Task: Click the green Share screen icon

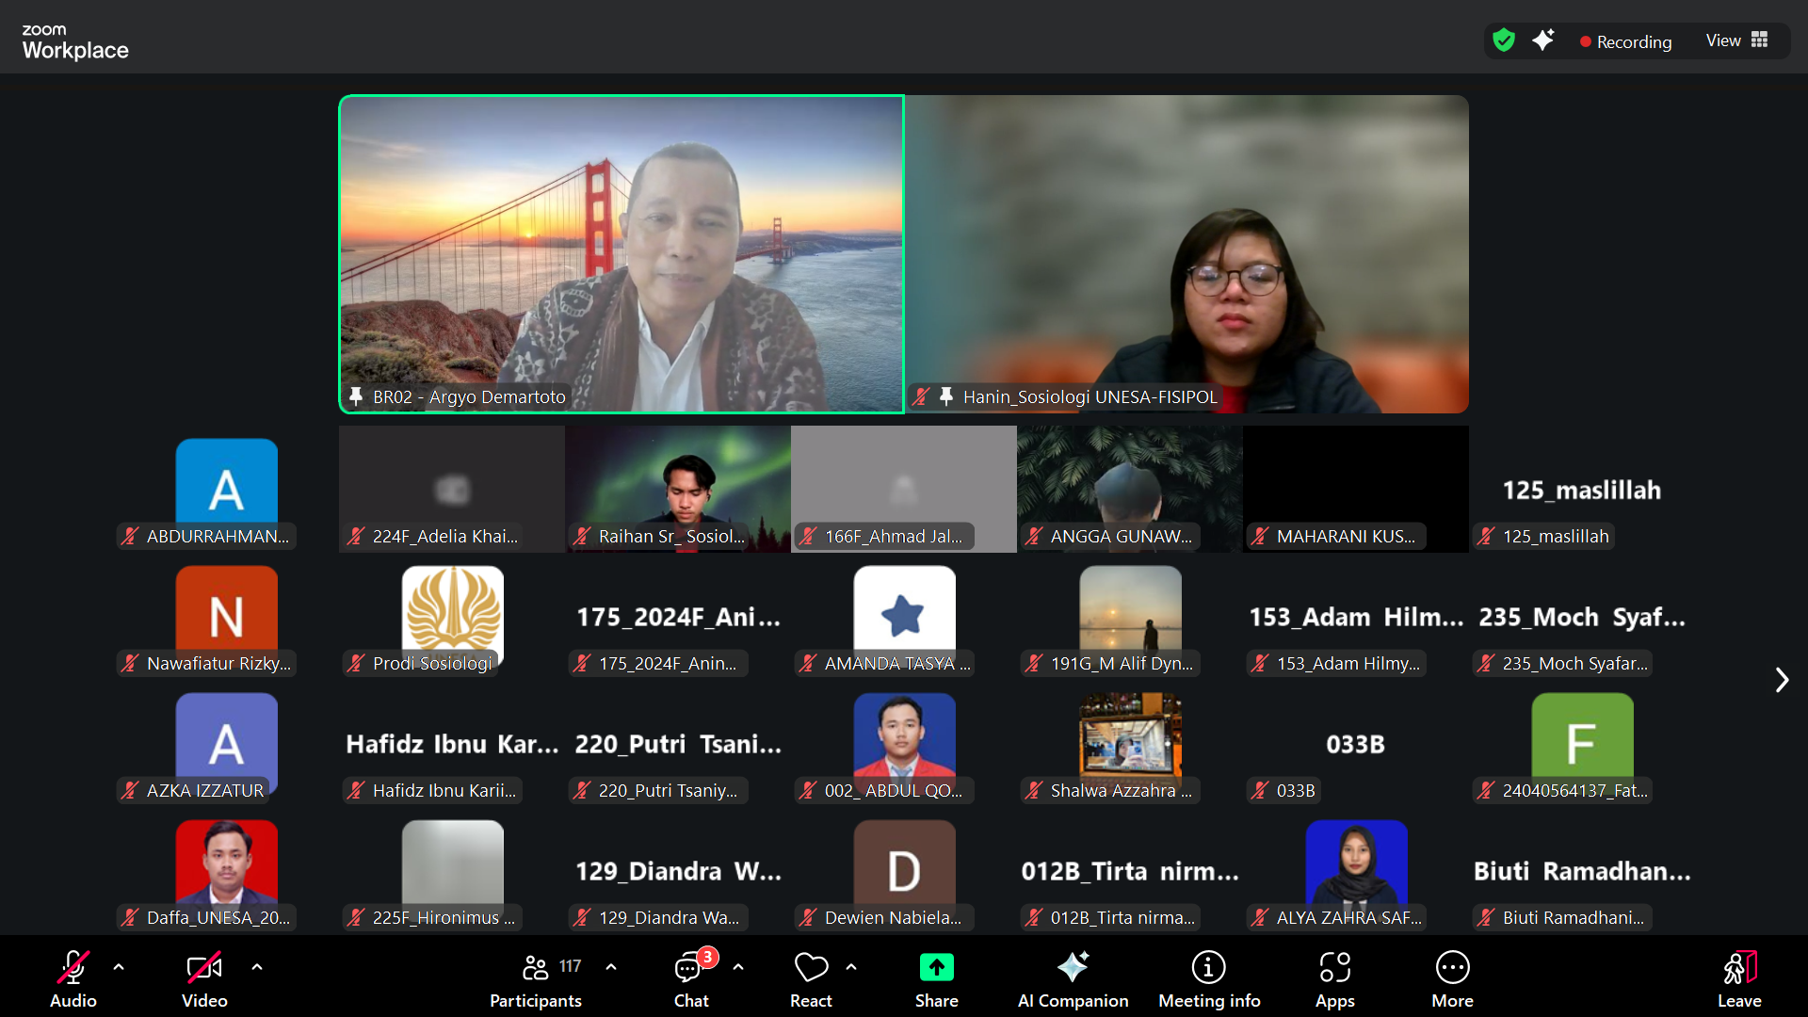Action: [x=936, y=968]
